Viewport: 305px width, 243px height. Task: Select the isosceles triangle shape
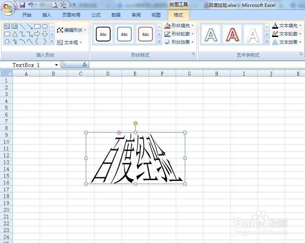coord(15,34)
